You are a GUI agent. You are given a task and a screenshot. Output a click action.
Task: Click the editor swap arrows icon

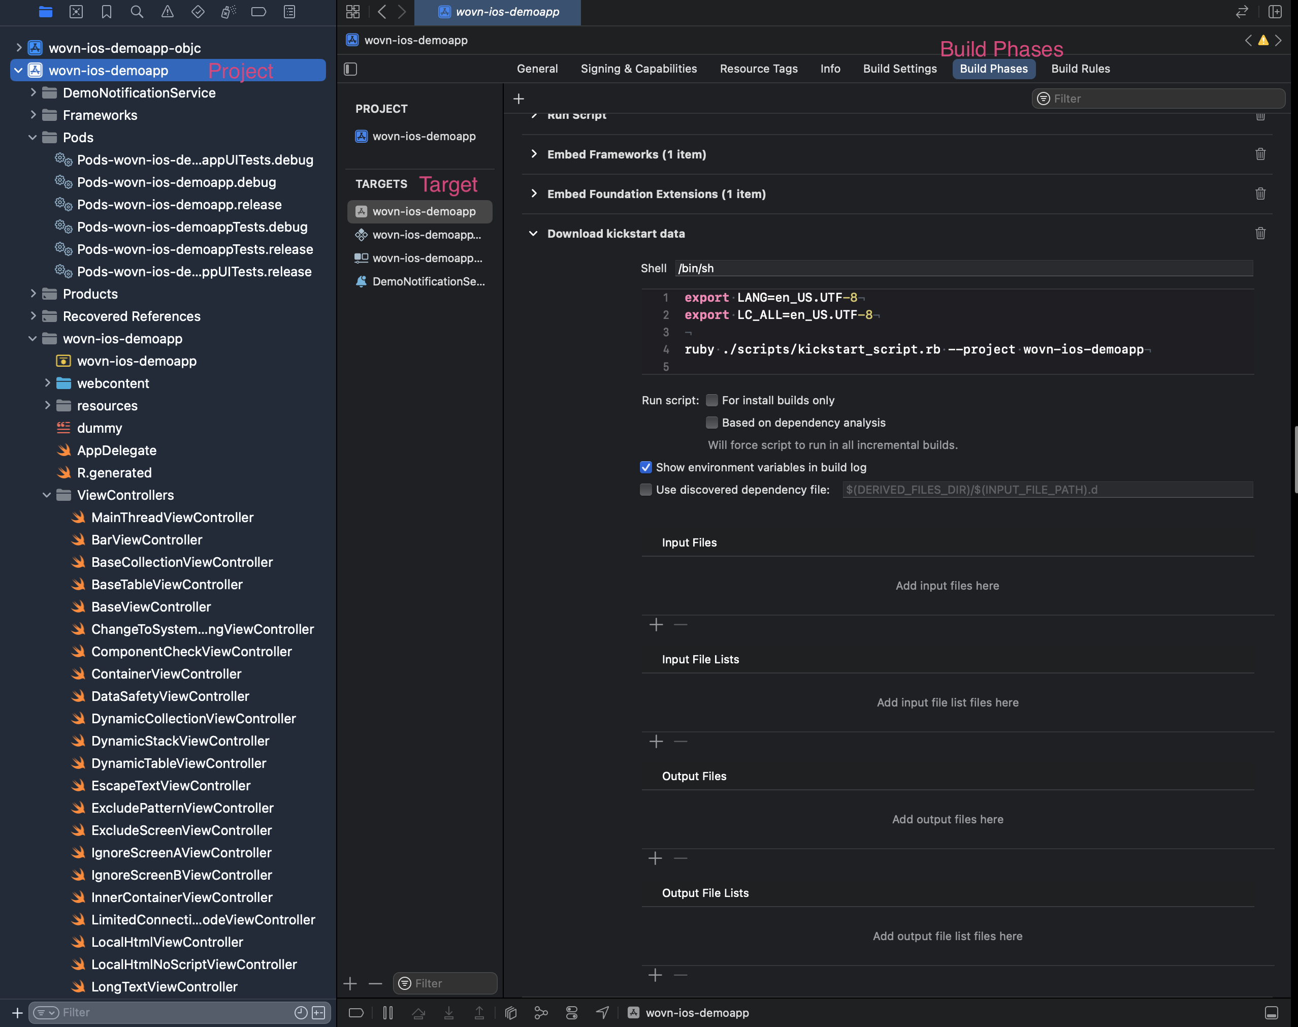1242,11
